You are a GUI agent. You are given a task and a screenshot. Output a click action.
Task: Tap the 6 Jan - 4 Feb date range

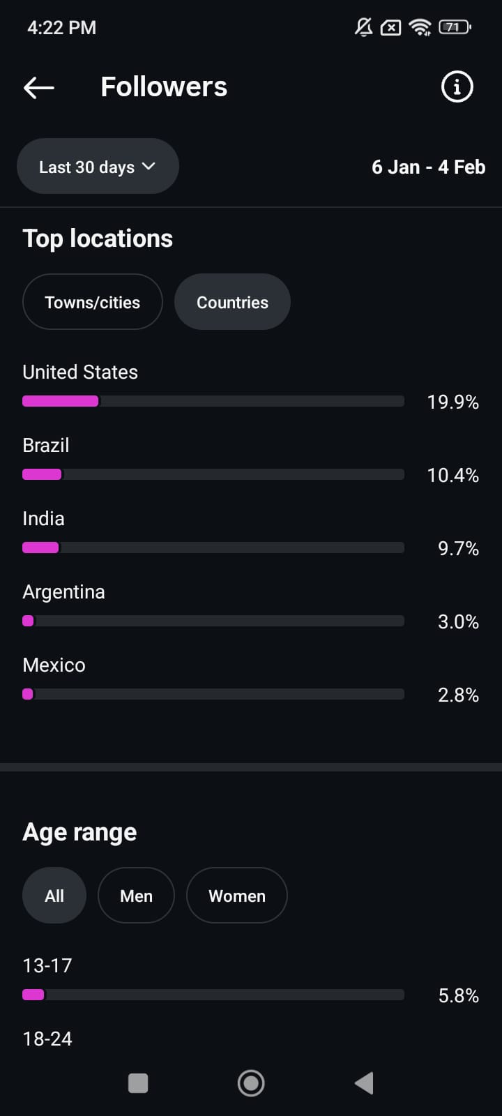(428, 167)
